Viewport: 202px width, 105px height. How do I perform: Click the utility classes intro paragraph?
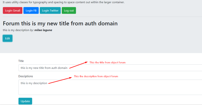tap(64, 2)
